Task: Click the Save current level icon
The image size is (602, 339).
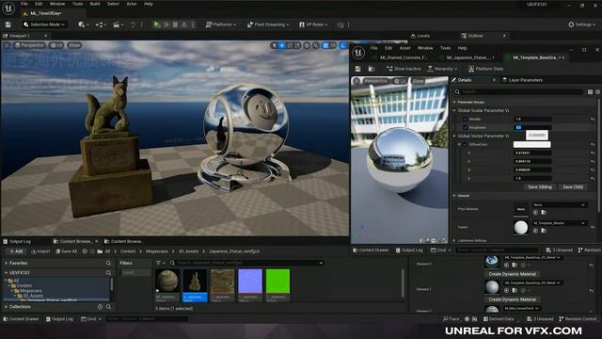Action: pos(8,24)
